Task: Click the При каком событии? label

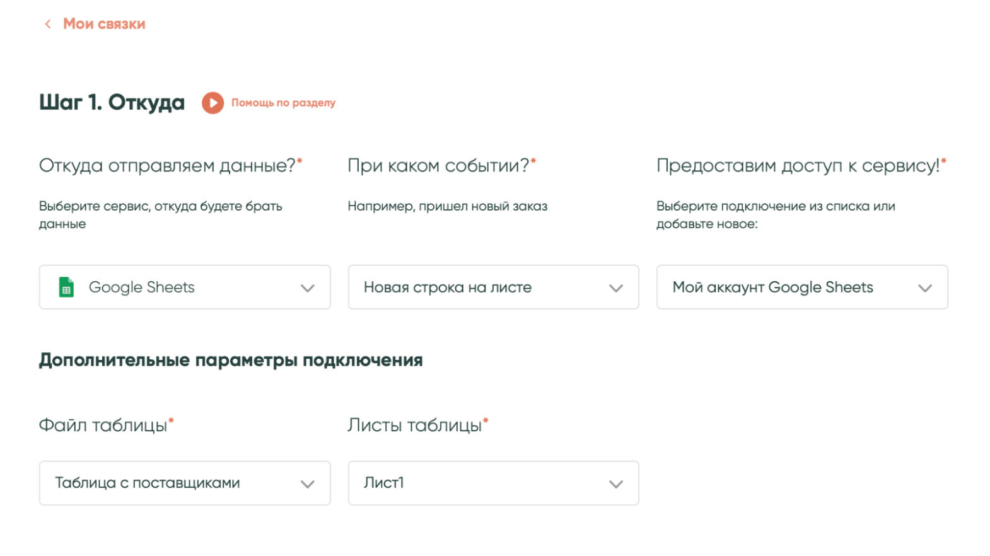Action: click(x=438, y=166)
